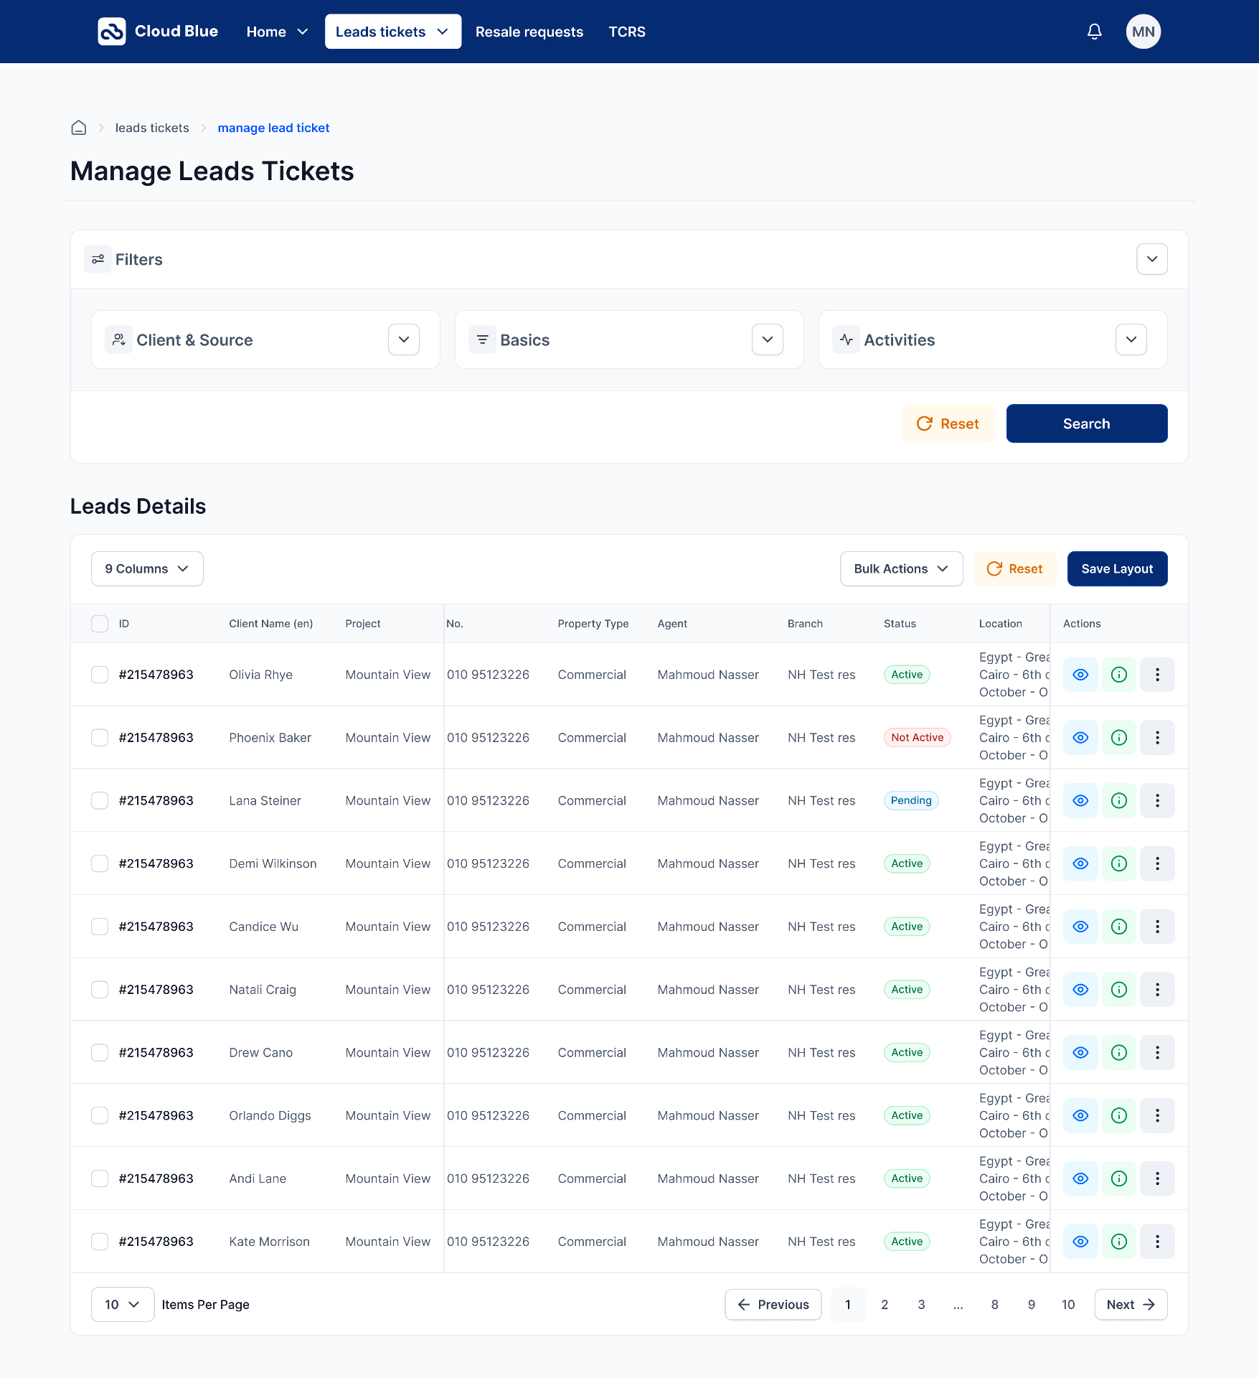Click the Not Active status badge

(917, 738)
